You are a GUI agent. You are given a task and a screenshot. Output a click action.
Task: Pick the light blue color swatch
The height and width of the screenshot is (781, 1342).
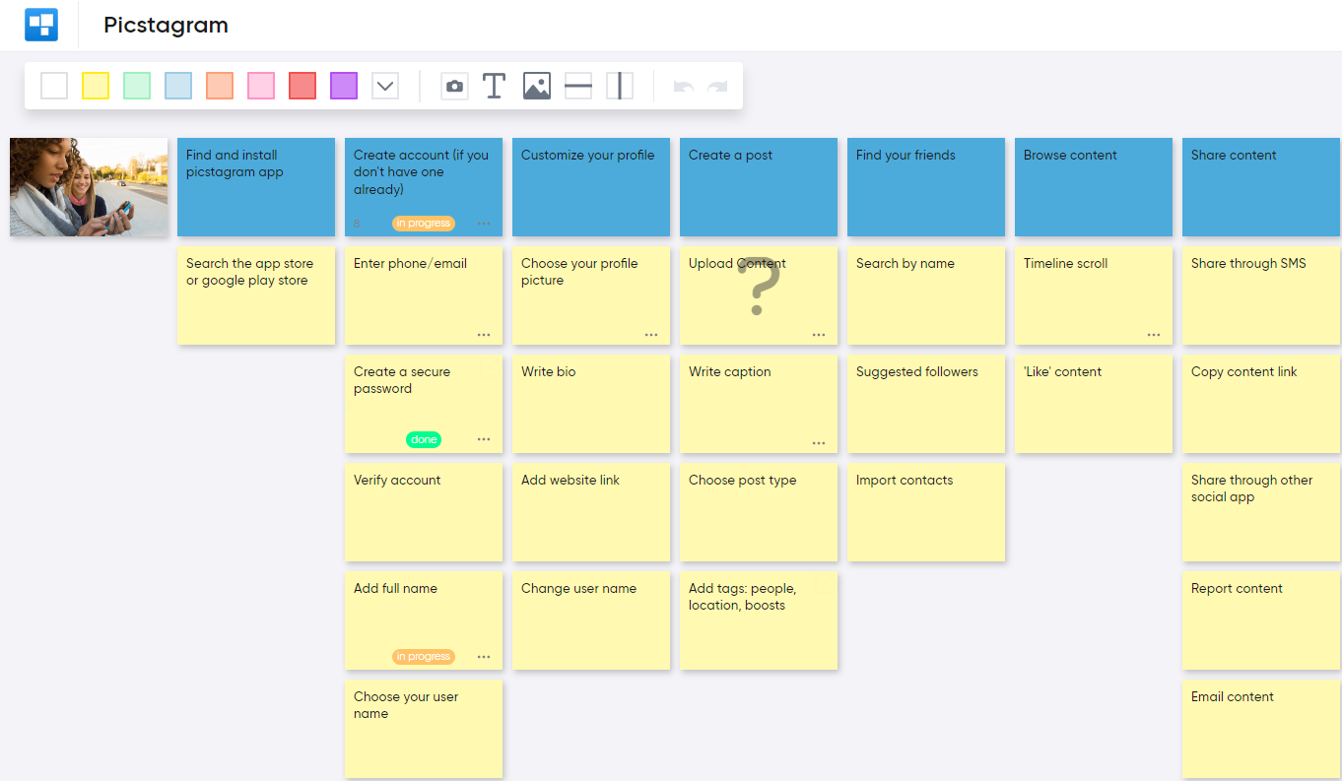click(x=178, y=86)
